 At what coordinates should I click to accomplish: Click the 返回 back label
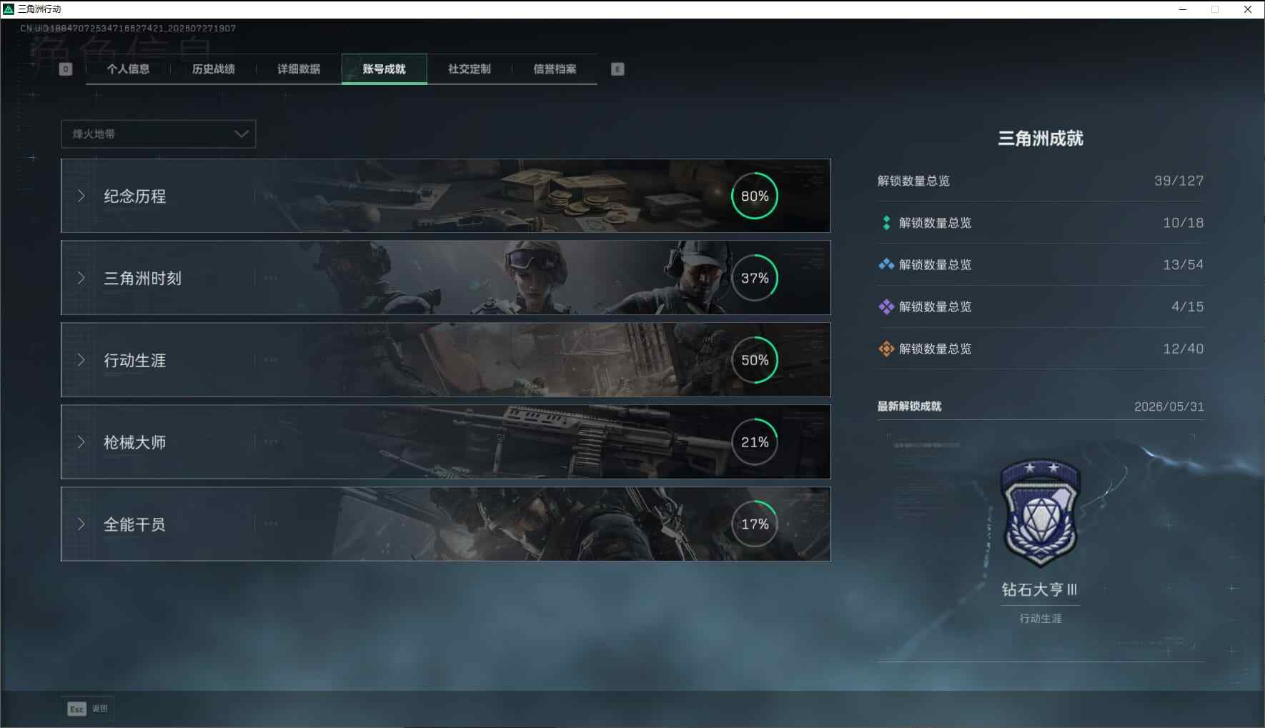[100, 709]
